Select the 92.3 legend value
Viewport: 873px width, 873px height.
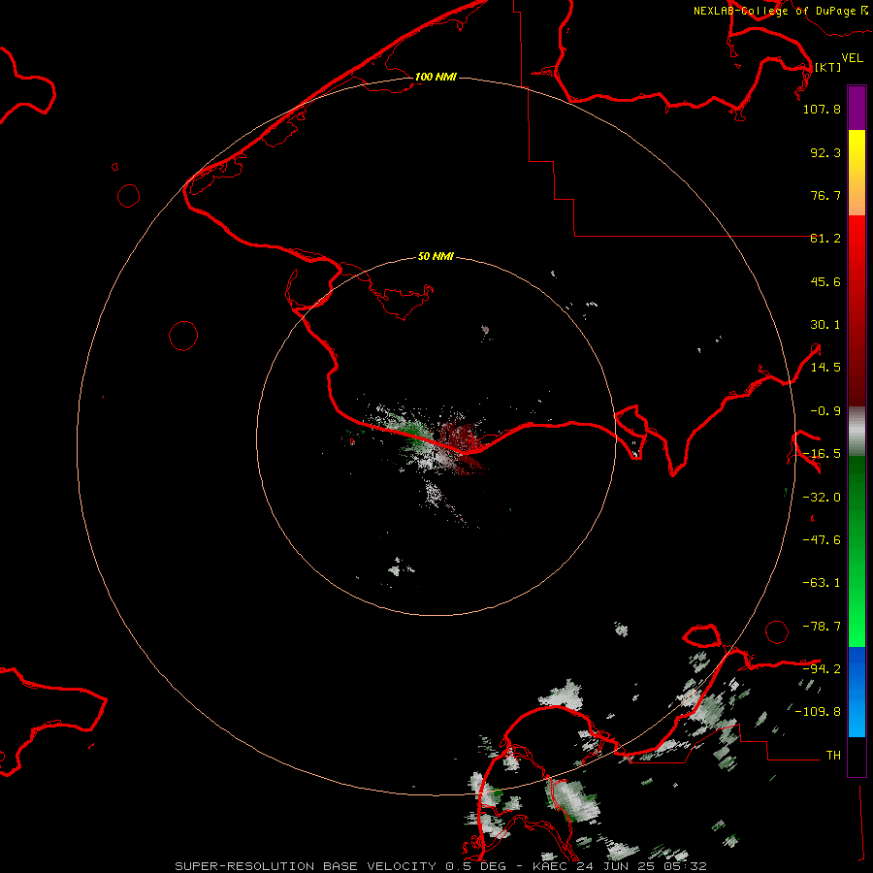pyautogui.click(x=825, y=152)
